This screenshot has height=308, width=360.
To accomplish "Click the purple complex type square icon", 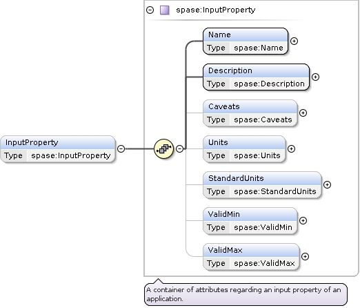I will (165, 10).
